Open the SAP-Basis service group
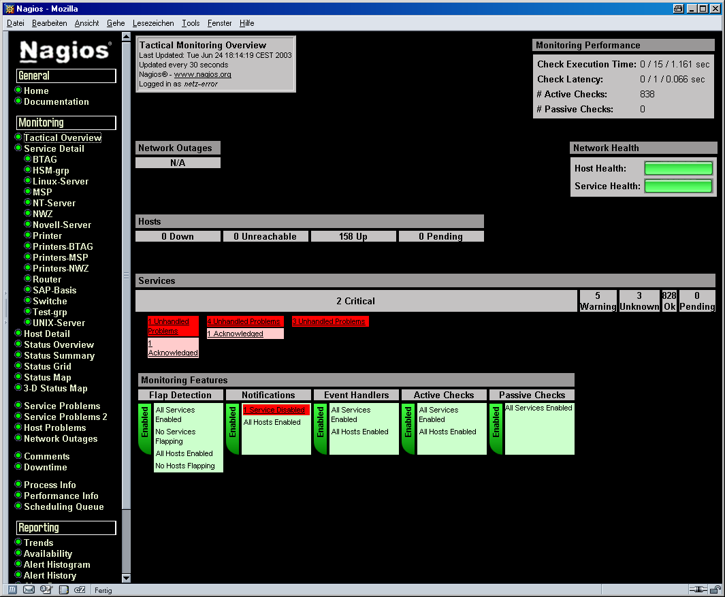725x597 pixels. (54, 290)
